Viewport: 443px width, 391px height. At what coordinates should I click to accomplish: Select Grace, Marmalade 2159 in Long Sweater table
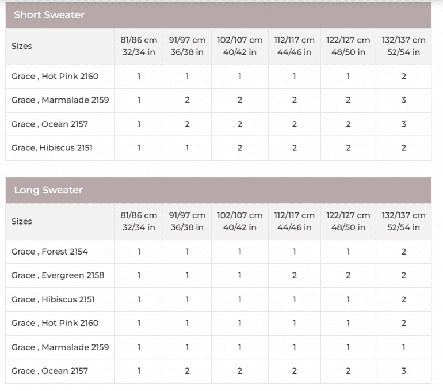pos(60,347)
